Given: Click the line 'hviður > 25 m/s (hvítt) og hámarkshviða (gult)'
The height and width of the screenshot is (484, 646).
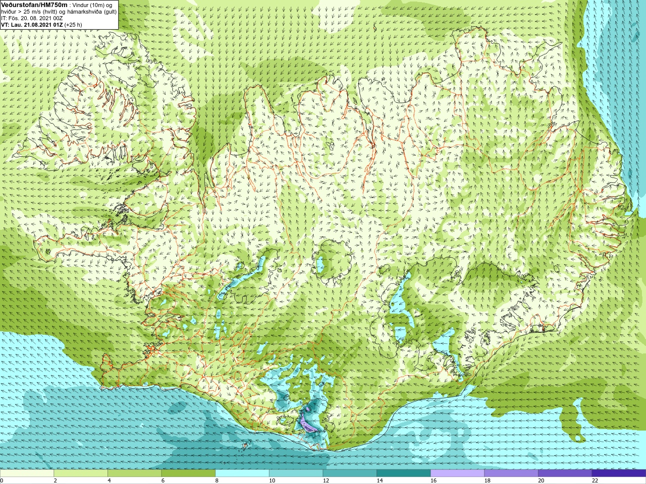Looking at the screenshot, I should point(59,12).
